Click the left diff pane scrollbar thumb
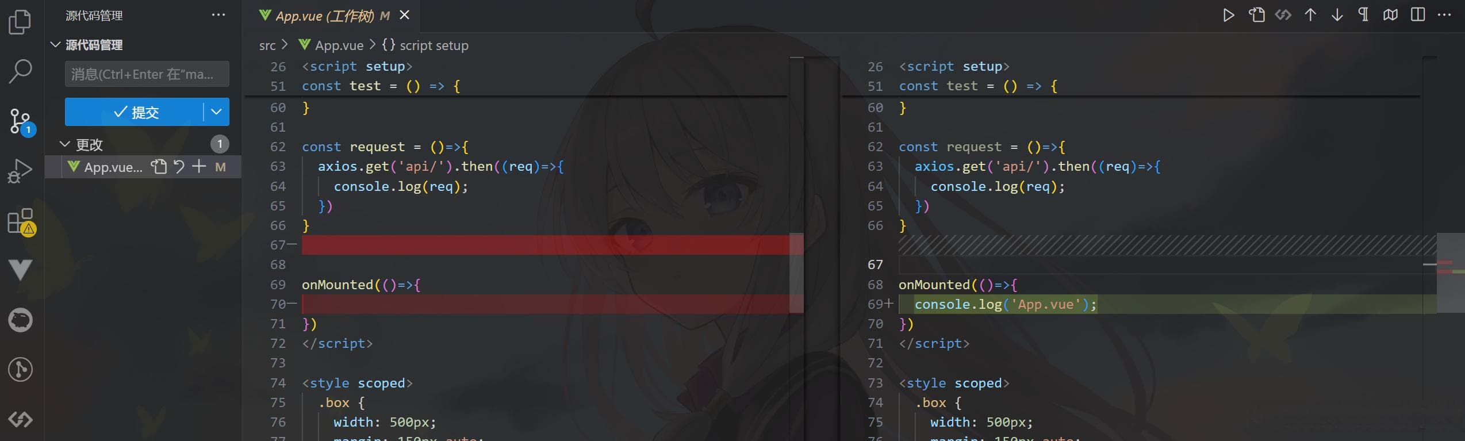This screenshot has height=441, width=1465. point(796,273)
